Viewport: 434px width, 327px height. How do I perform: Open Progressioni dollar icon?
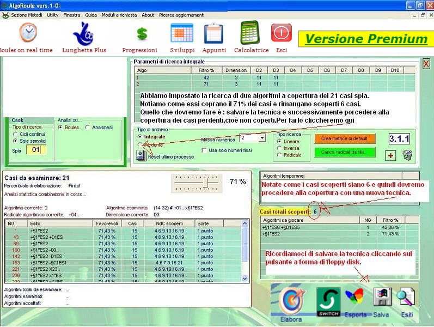click(142, 34)
